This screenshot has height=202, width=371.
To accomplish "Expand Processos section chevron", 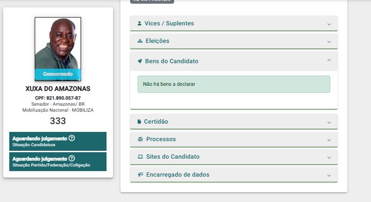I will coord(329,140).
